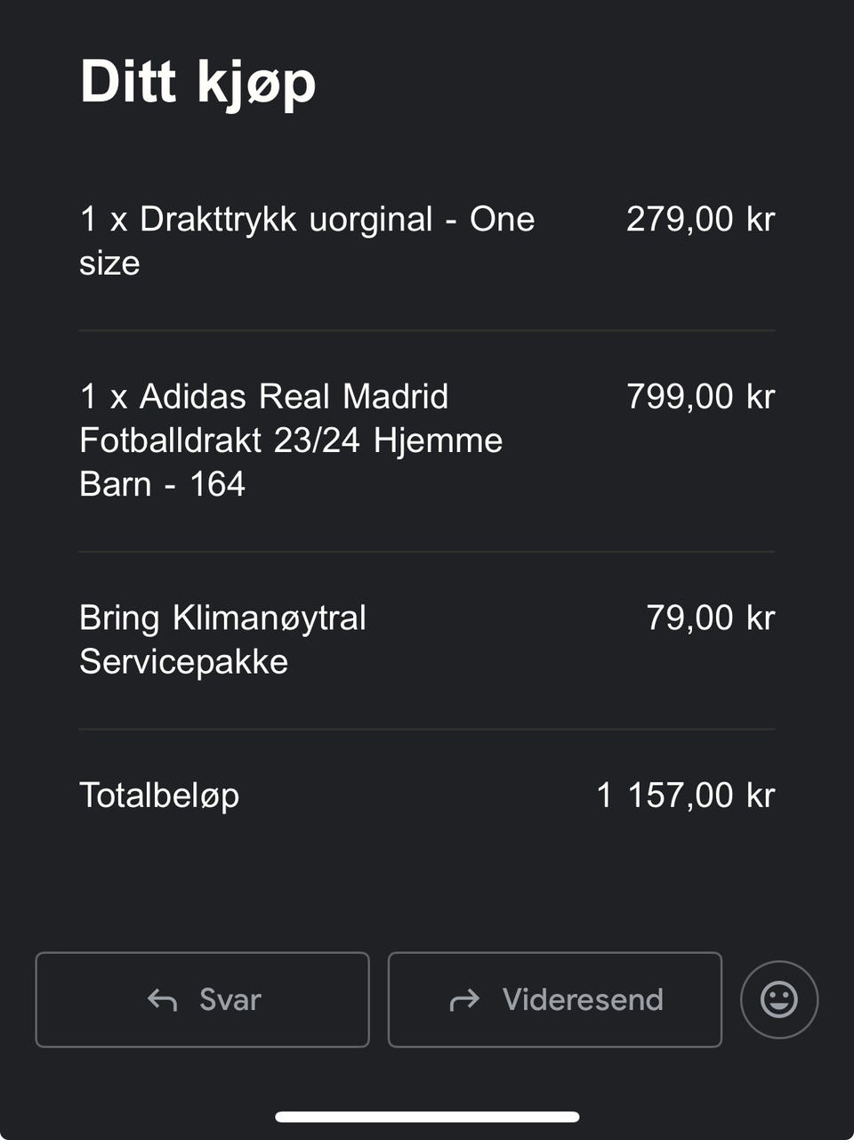Viewport: 854px width, 1140px height.
Task: Tap the home indicator bar
Action: point(427,1116)
